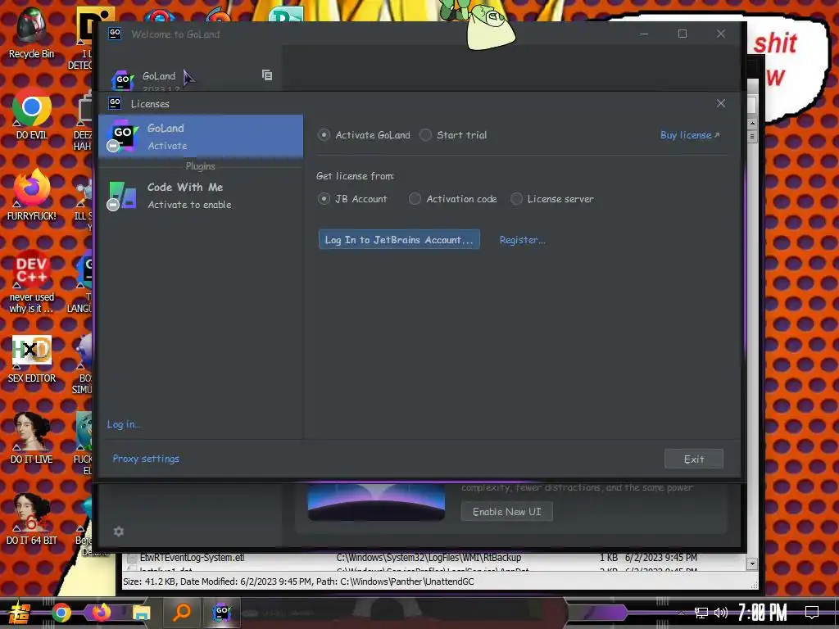Click the taskbar clock
This screenshot has height=629, width=839.
coord(763,613)
